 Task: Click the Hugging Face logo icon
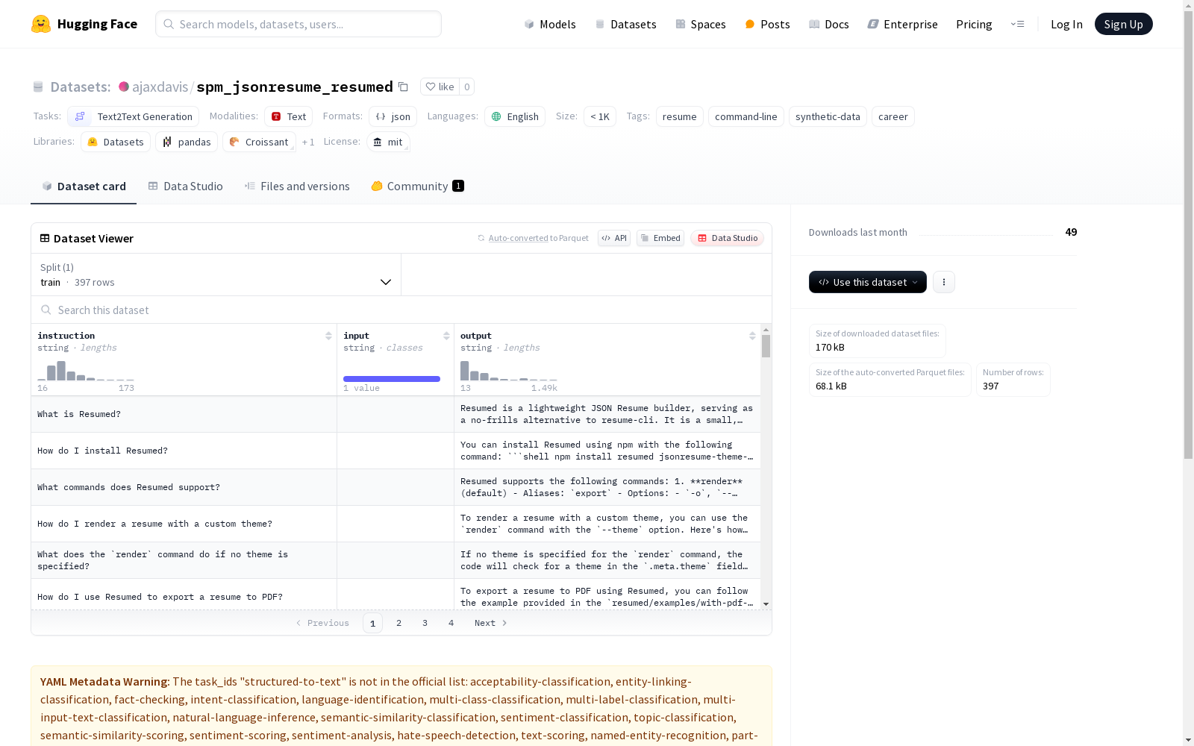click(x=41, y=24)
